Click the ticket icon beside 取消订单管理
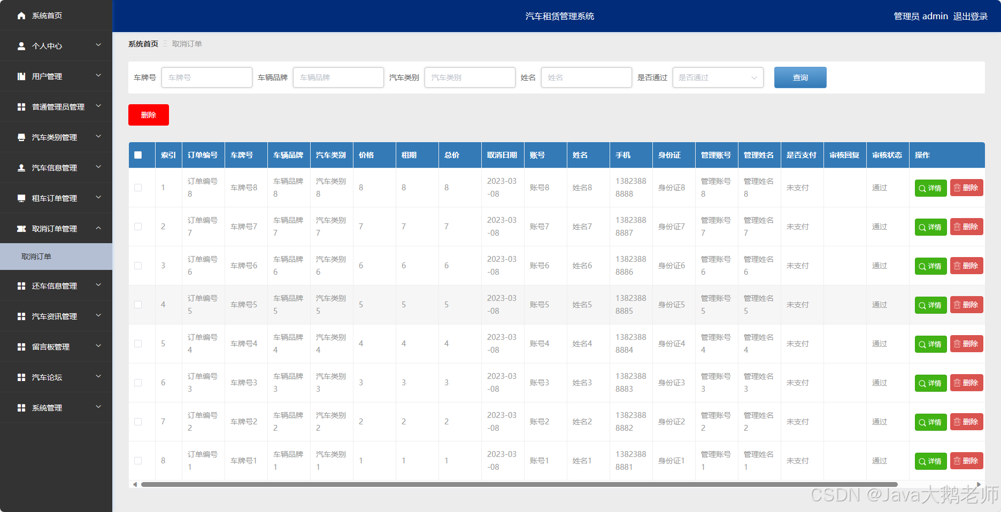The height and width of the screenshot is (512, 1001). 21,229
